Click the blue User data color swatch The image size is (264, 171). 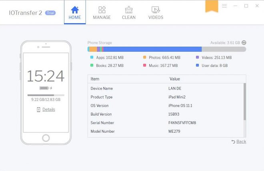(x=198, y=65)
